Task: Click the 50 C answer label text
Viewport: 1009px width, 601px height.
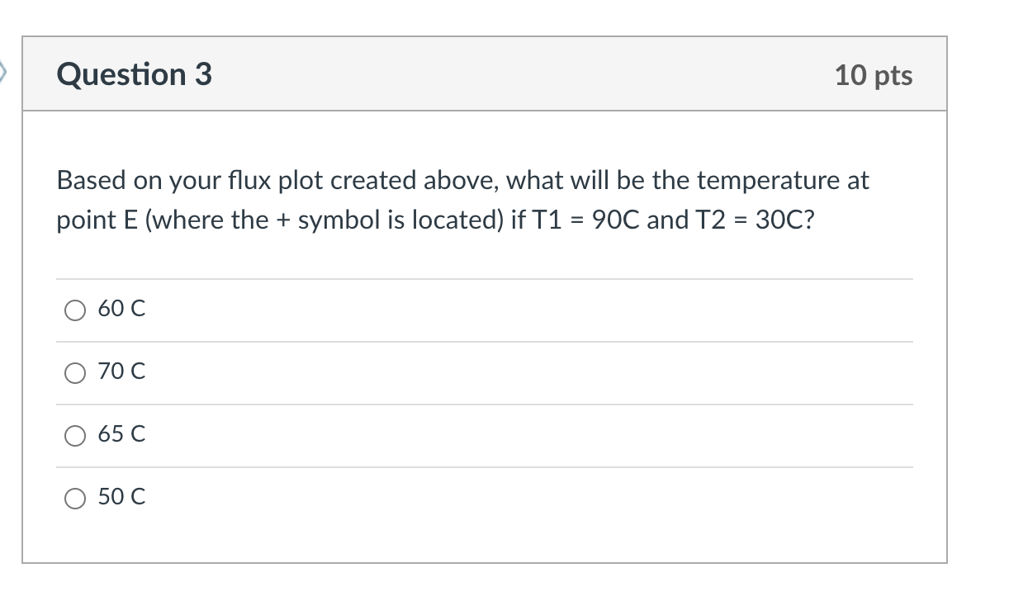Action: click(x=121, y=498)
